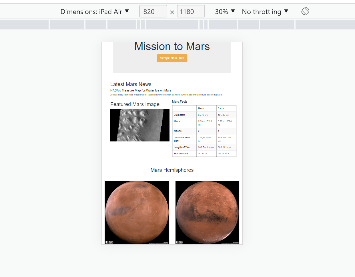The width and height of the screenshot is (355, 277).
Task: Click the Featured Mars Image heading
Action: (135, 104)
